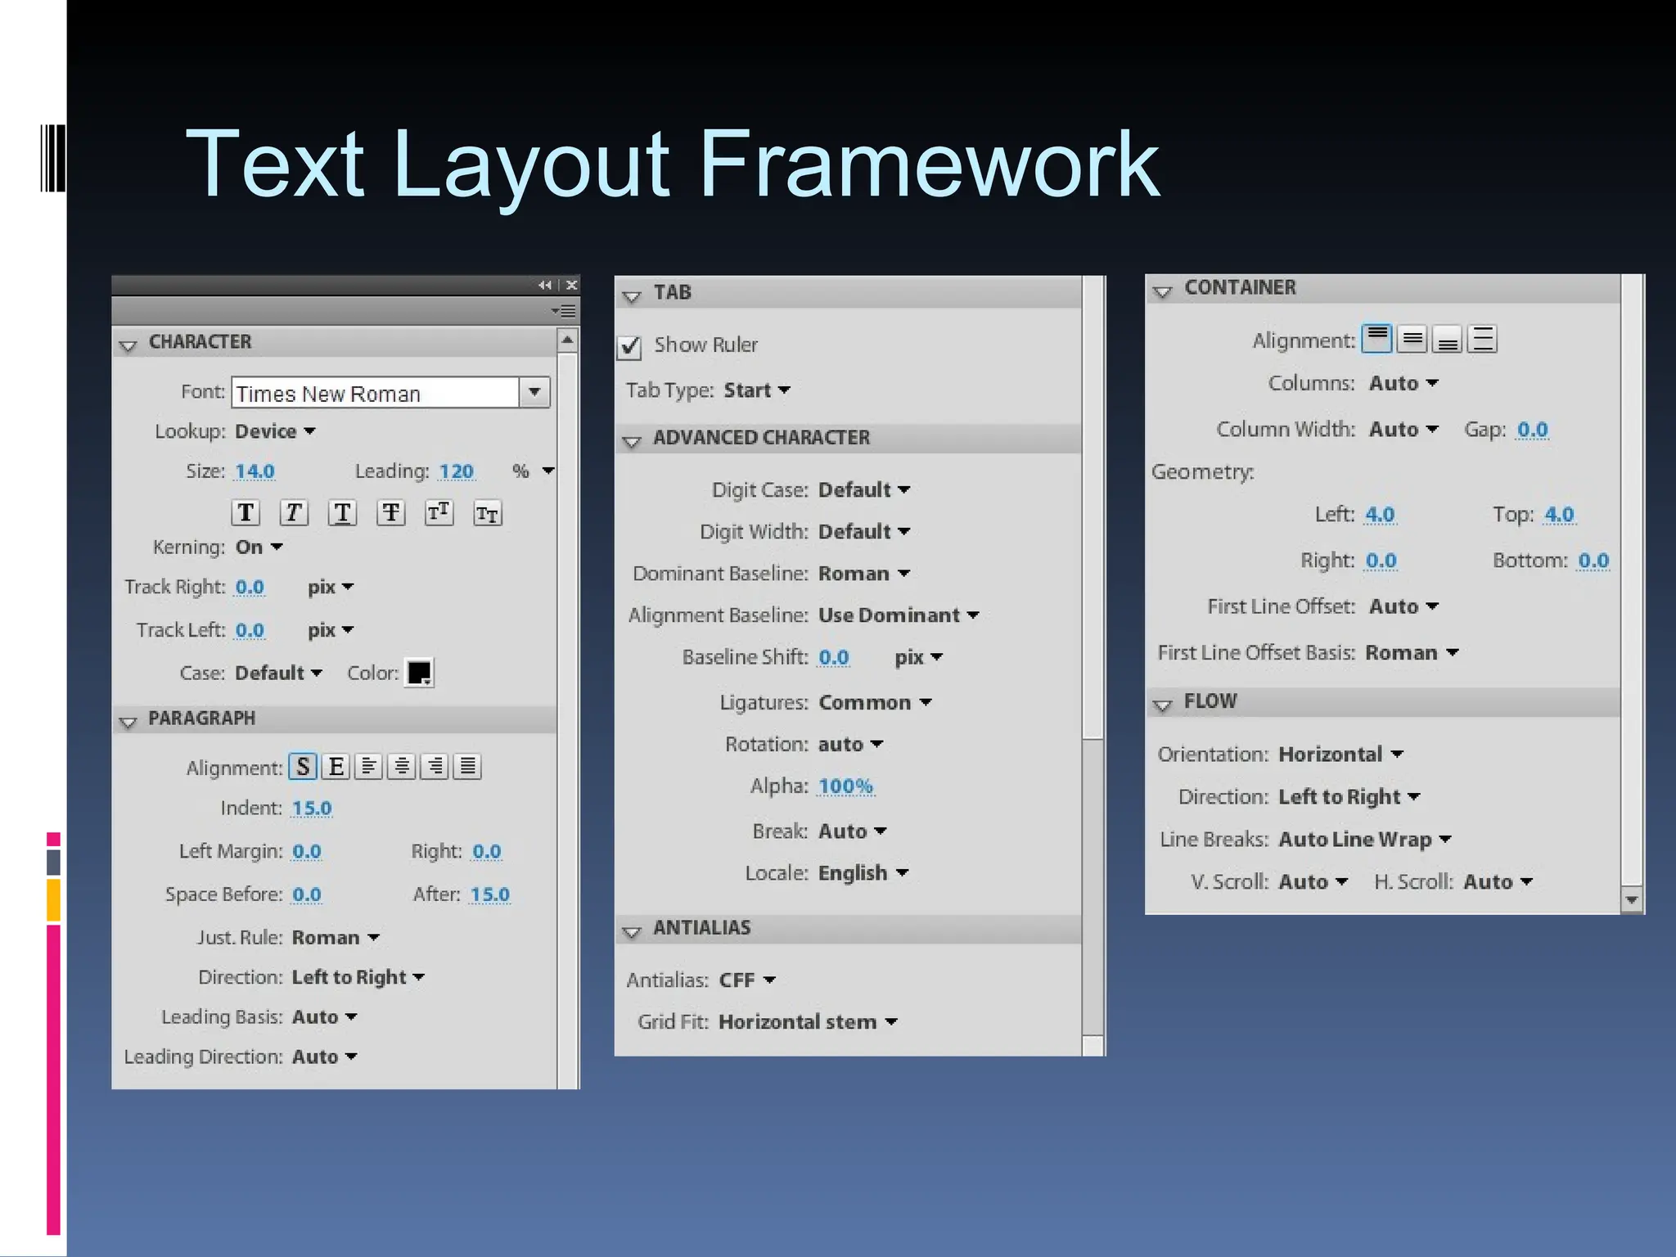
Task: Close the Character panel window
Action: (x=571, y=285)
